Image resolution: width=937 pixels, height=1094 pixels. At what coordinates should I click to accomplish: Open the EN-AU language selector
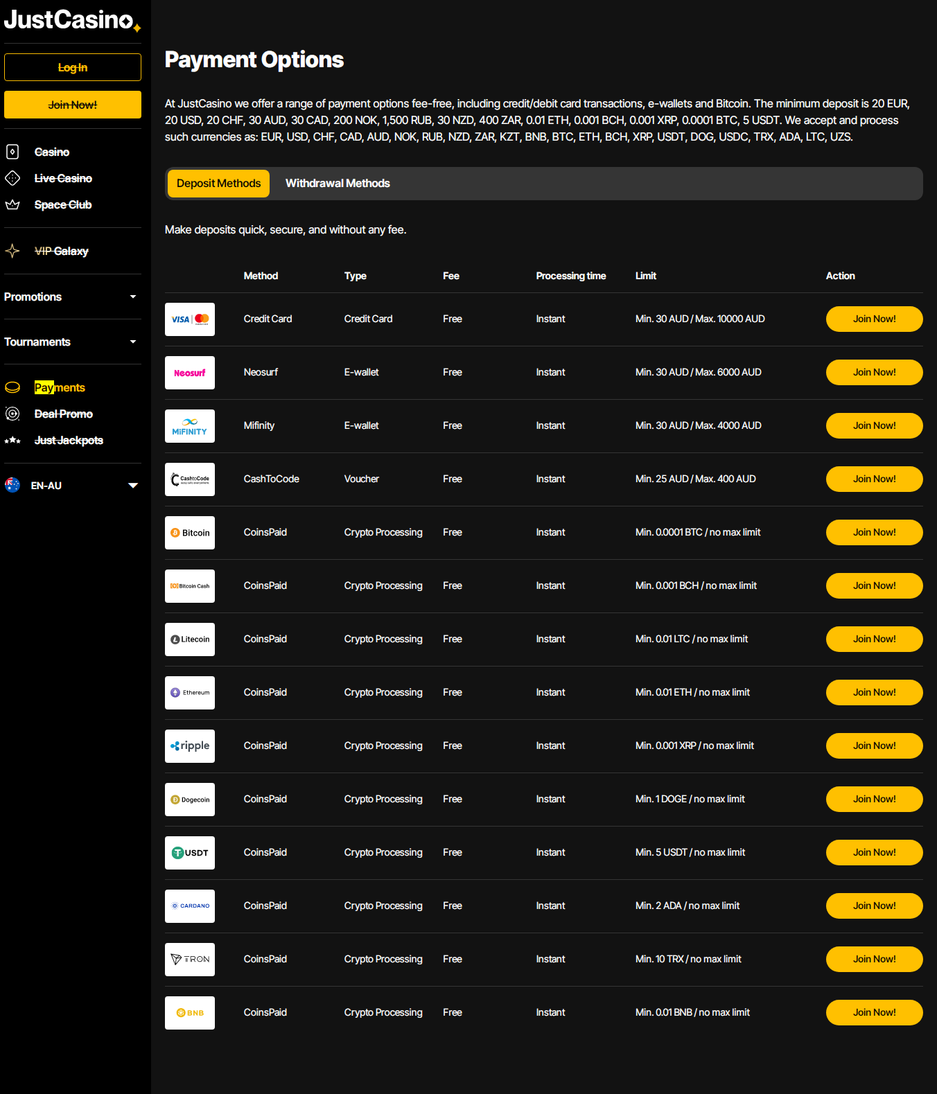(72, 486)
